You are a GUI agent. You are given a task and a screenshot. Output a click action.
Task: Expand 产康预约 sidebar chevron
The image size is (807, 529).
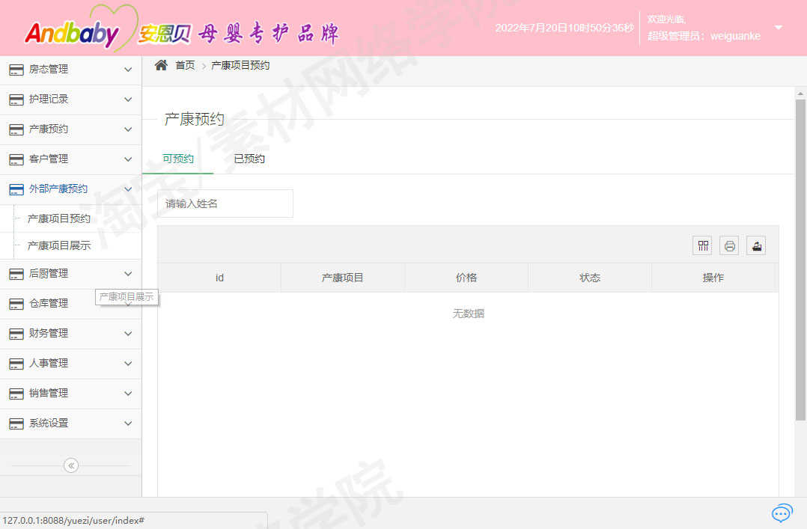[128, 129]
